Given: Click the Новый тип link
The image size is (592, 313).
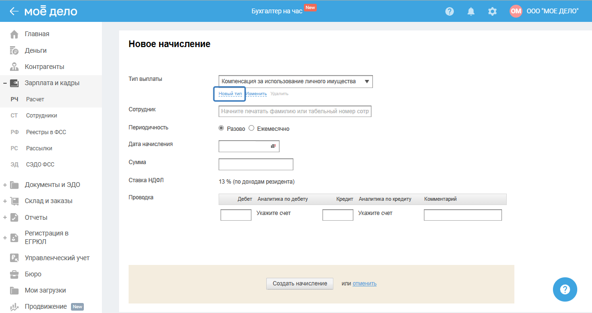Looking at the screenshot, I should [x=230, y=94].
